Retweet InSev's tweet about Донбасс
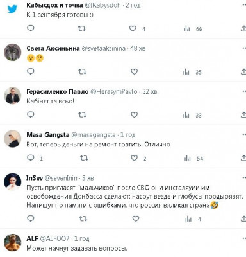Viewport: 246px width, 257px height. [83, 218]
